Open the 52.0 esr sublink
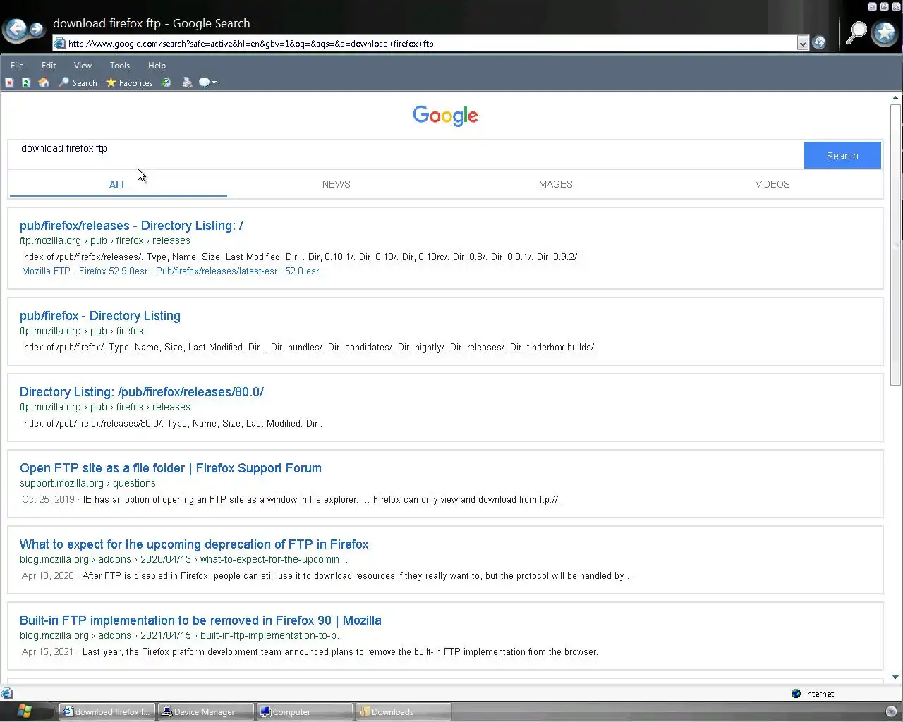This screenshot has width=903, height=722. 302,271
